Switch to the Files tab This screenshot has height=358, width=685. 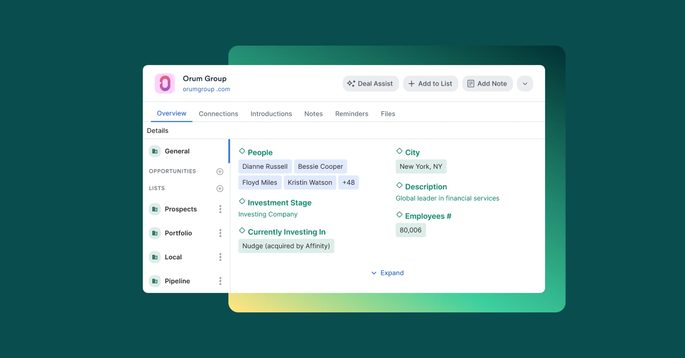(388, 114)
